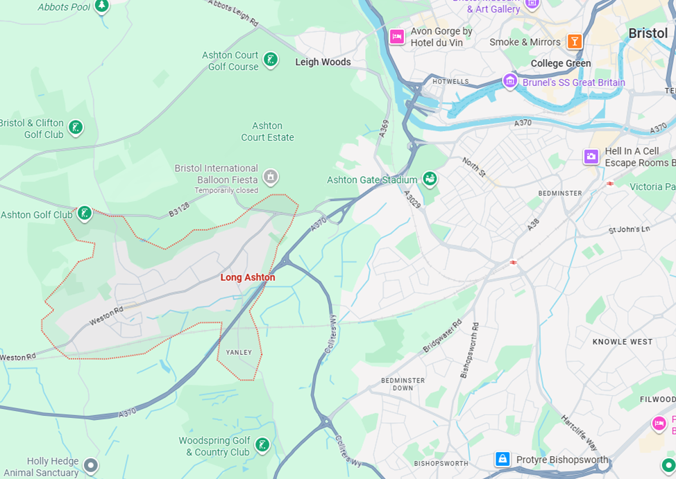This screenshot has height=479, width=676.
Task: Select the Leigh Woods place label
Action: point(323,62)
